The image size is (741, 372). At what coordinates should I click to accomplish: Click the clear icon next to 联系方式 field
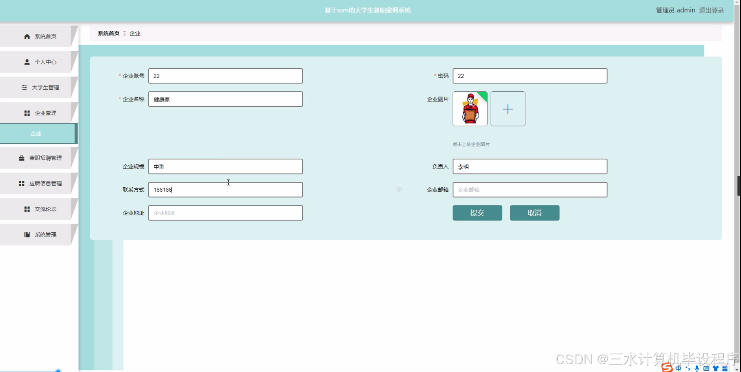(399, 189)
